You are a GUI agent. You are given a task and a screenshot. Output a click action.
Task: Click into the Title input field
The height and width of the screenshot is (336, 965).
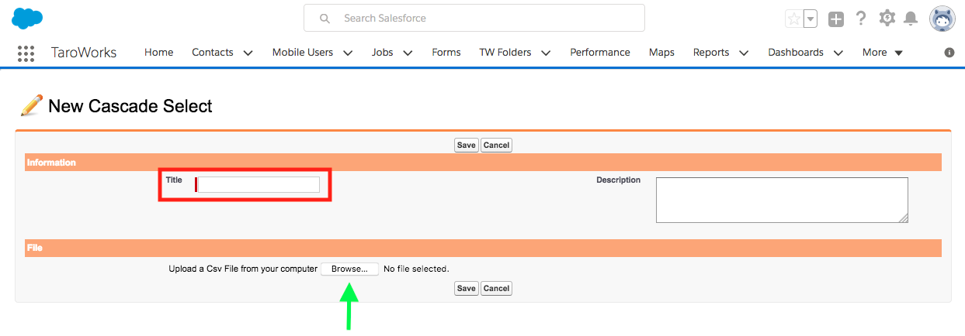[x=259, y=184]
